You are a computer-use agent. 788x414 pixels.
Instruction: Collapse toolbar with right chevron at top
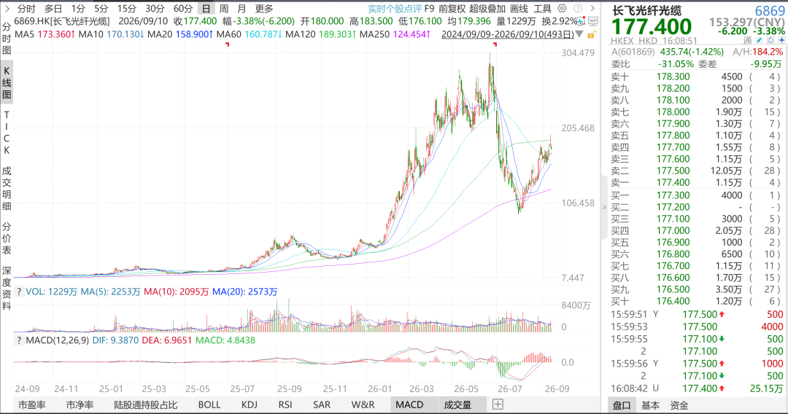[x=592, y=9]
